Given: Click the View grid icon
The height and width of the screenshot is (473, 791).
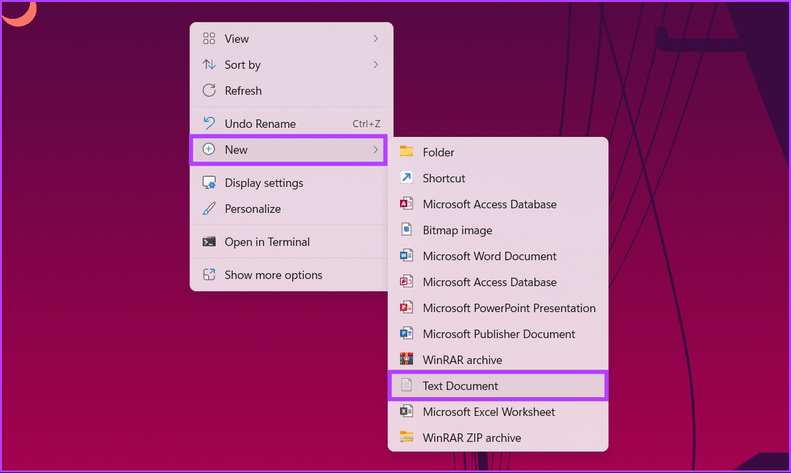Looking at the screenshot, I should click(x=208, y=39).
